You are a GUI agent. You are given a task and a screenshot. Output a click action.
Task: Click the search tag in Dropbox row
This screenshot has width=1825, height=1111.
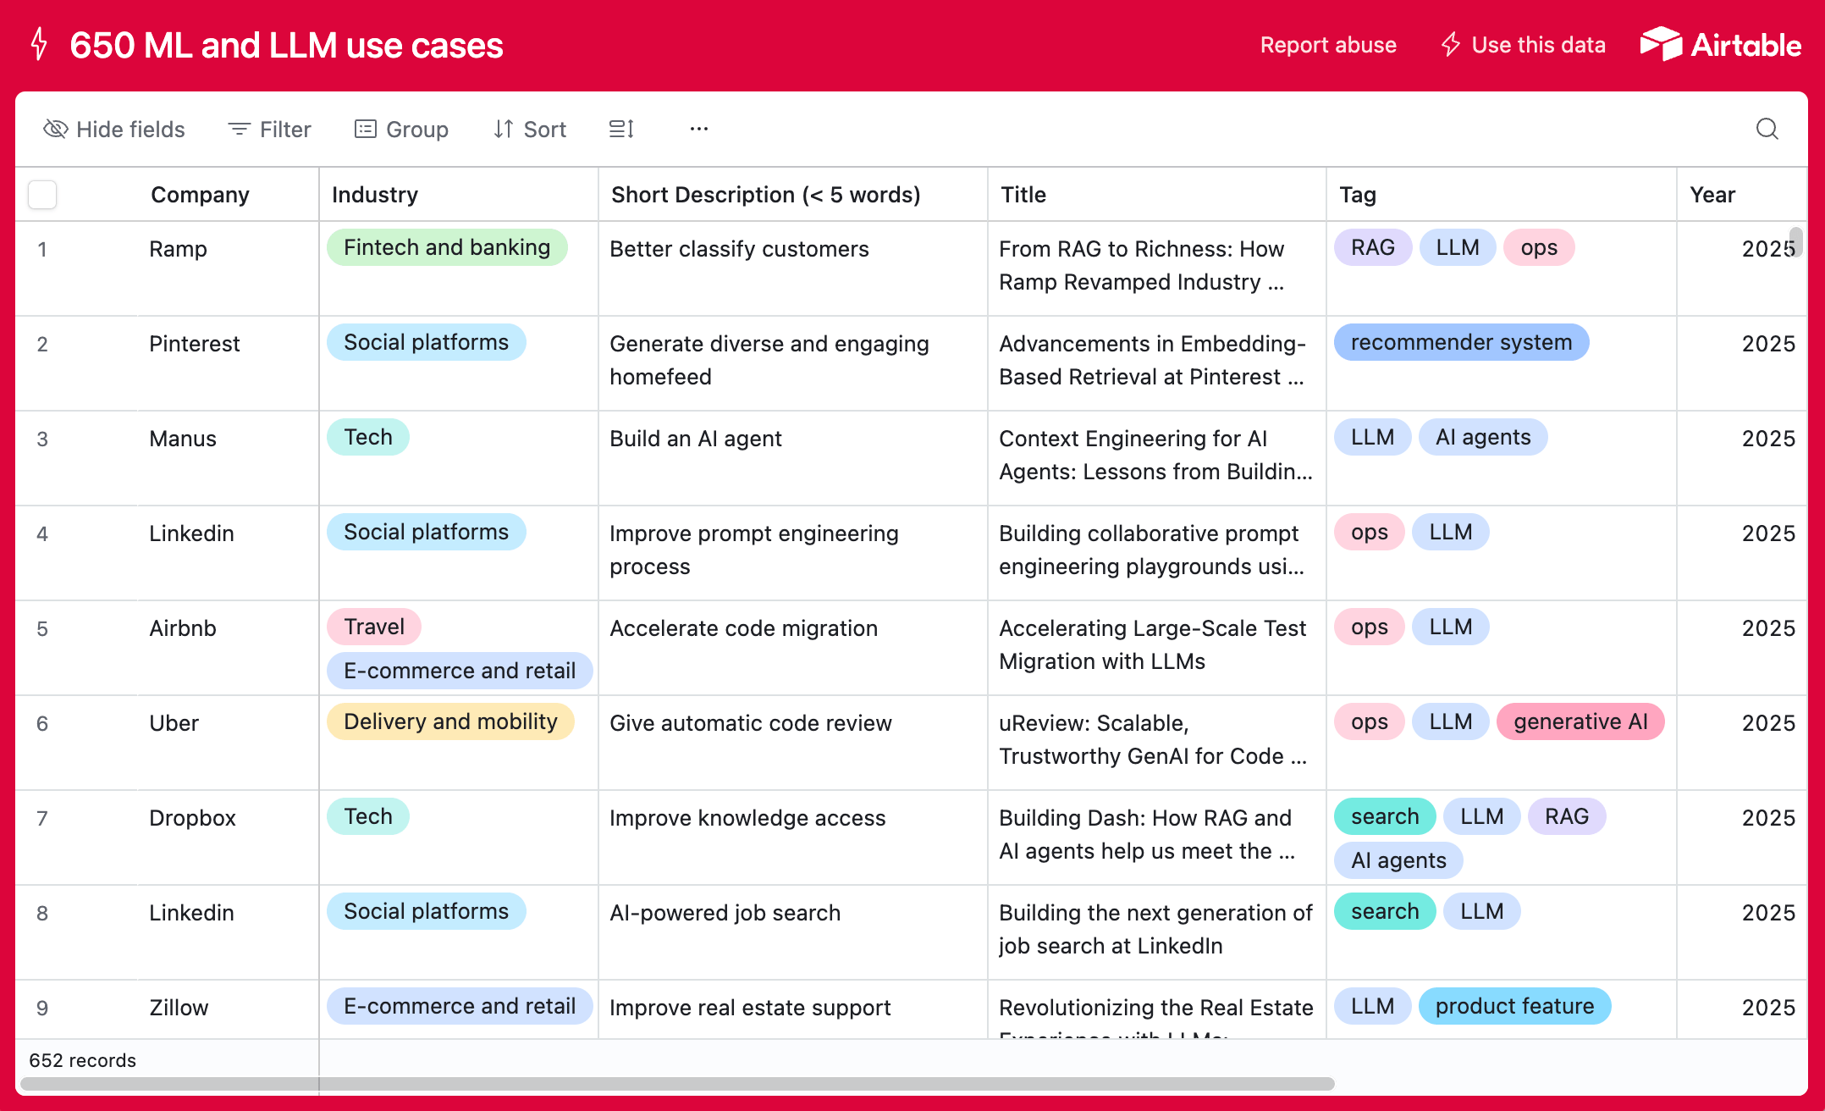click(x=1385, y=816)
